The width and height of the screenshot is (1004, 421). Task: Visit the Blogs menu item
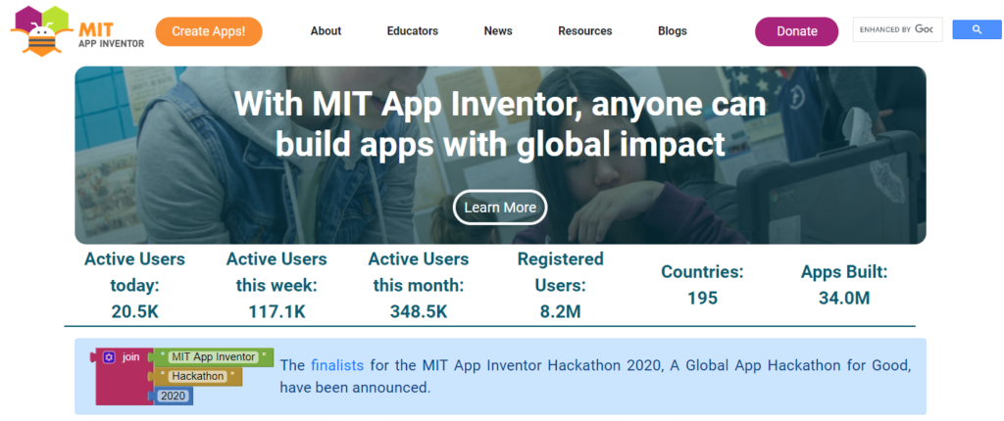673,31
